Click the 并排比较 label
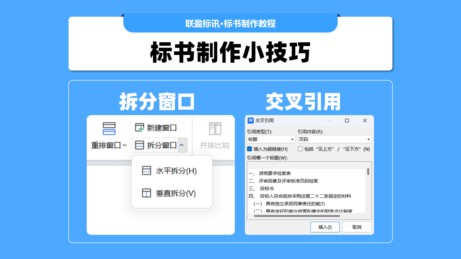461x259 pixels. (x=215, y=145)
